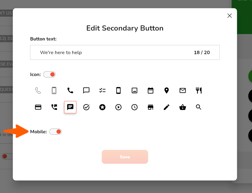Select the solid phone handset icon
The image size is (252, 193).
coord(70,90)
